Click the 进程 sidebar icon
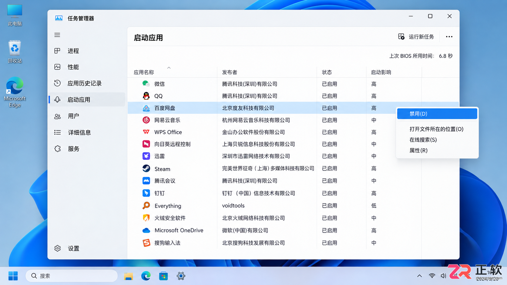 click(57, 51)
